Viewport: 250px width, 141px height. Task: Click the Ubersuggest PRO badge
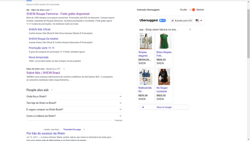tap(162, 20)
